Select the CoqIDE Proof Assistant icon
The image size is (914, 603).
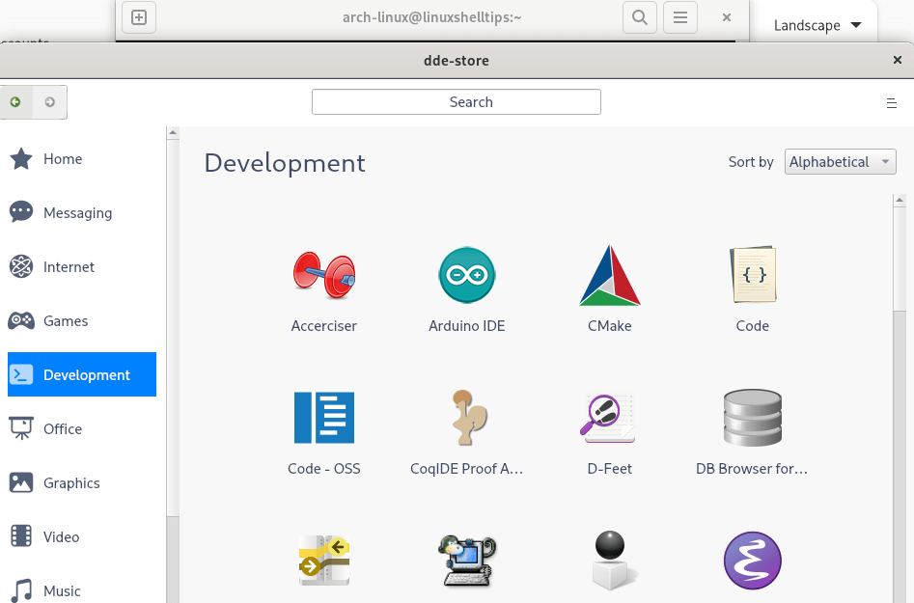466,418
